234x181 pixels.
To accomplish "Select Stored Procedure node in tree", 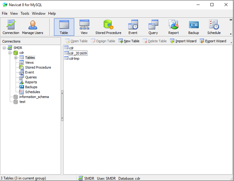I will click(38, 67).
